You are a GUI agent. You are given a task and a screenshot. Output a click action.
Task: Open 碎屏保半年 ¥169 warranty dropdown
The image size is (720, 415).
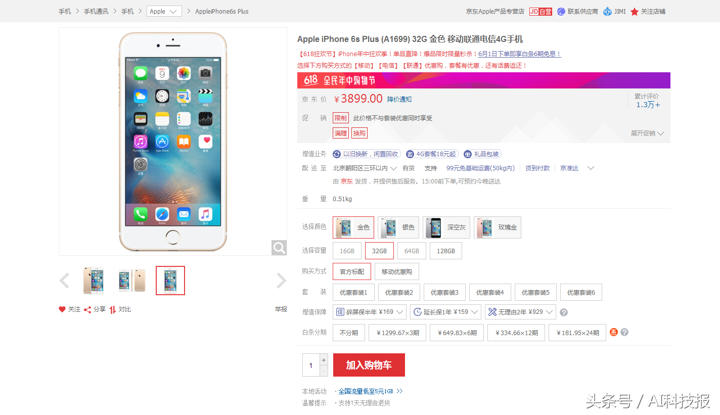coord(370,312)
